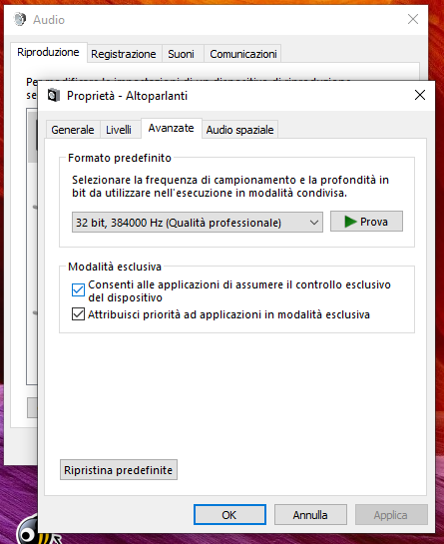Screen dimensions: 444x544
Task: Open the Suoni tab
Action: pyautogui.click(x=181, y=54)
